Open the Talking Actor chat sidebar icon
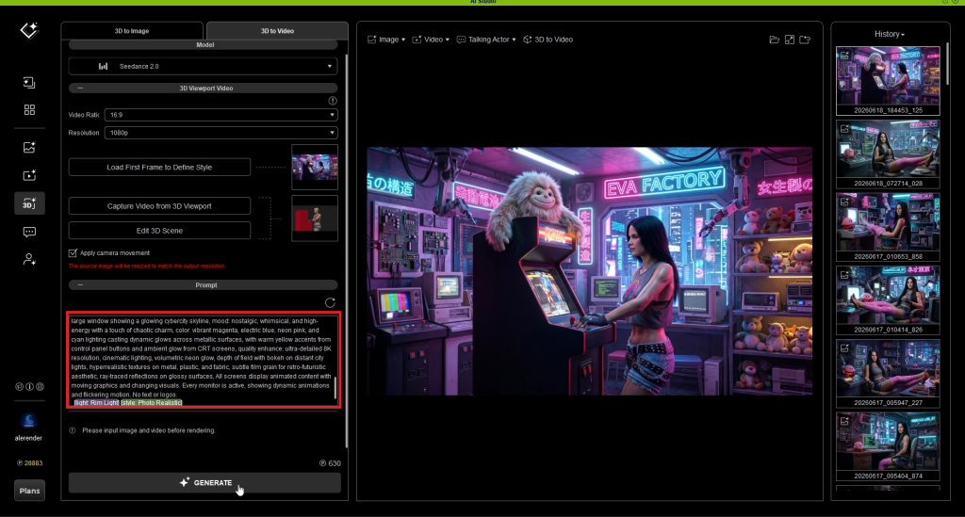The width and height of the screenshot is (965, 517). click(x=29, y=232)
